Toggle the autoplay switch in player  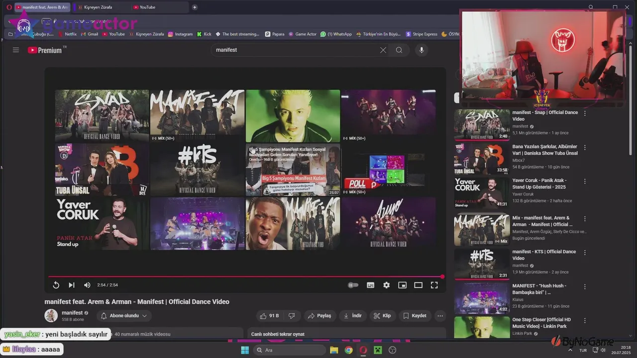353,285
